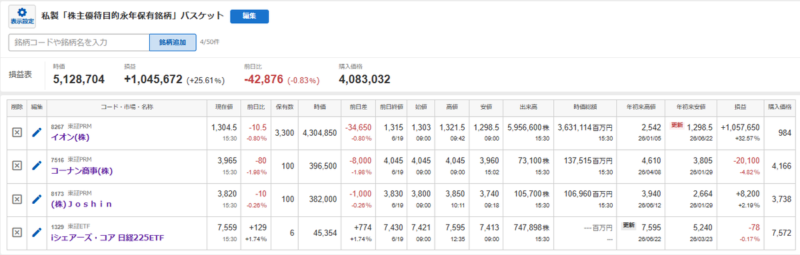Image resolution: width=800 pixels, height=255 pixels.
Task: Click イオン day change amount -34,650
Action: coord(359,127)
